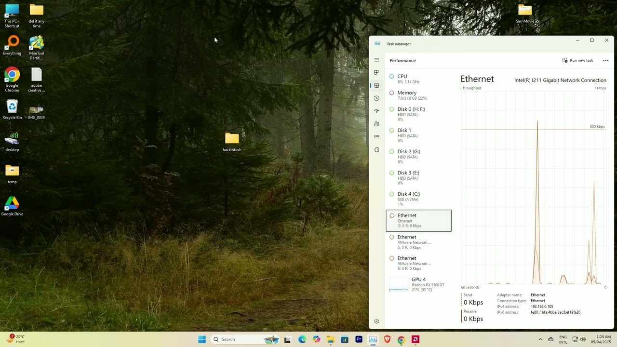
Task: Open the Services page in Task Manager
Action: [376, 150]
